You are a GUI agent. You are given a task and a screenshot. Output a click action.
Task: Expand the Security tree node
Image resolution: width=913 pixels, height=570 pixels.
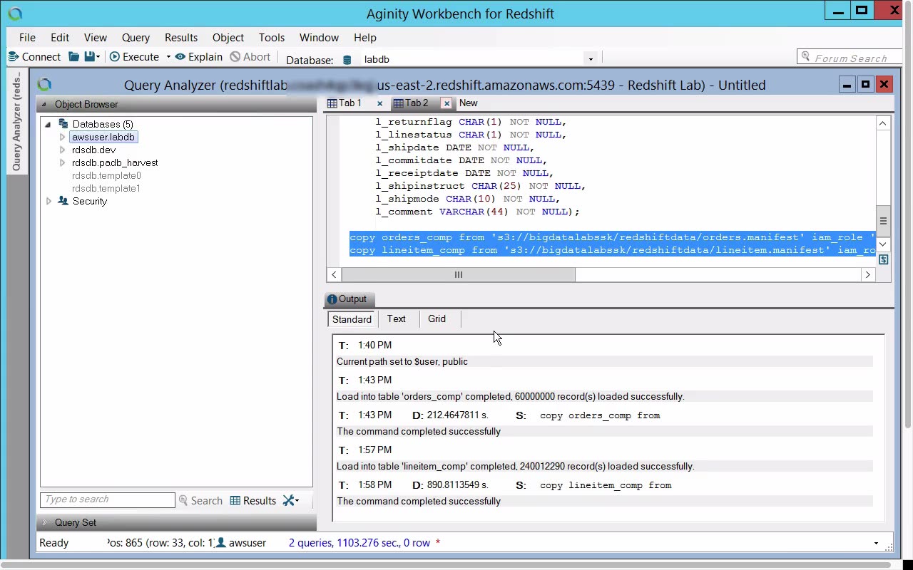point(49,201)
